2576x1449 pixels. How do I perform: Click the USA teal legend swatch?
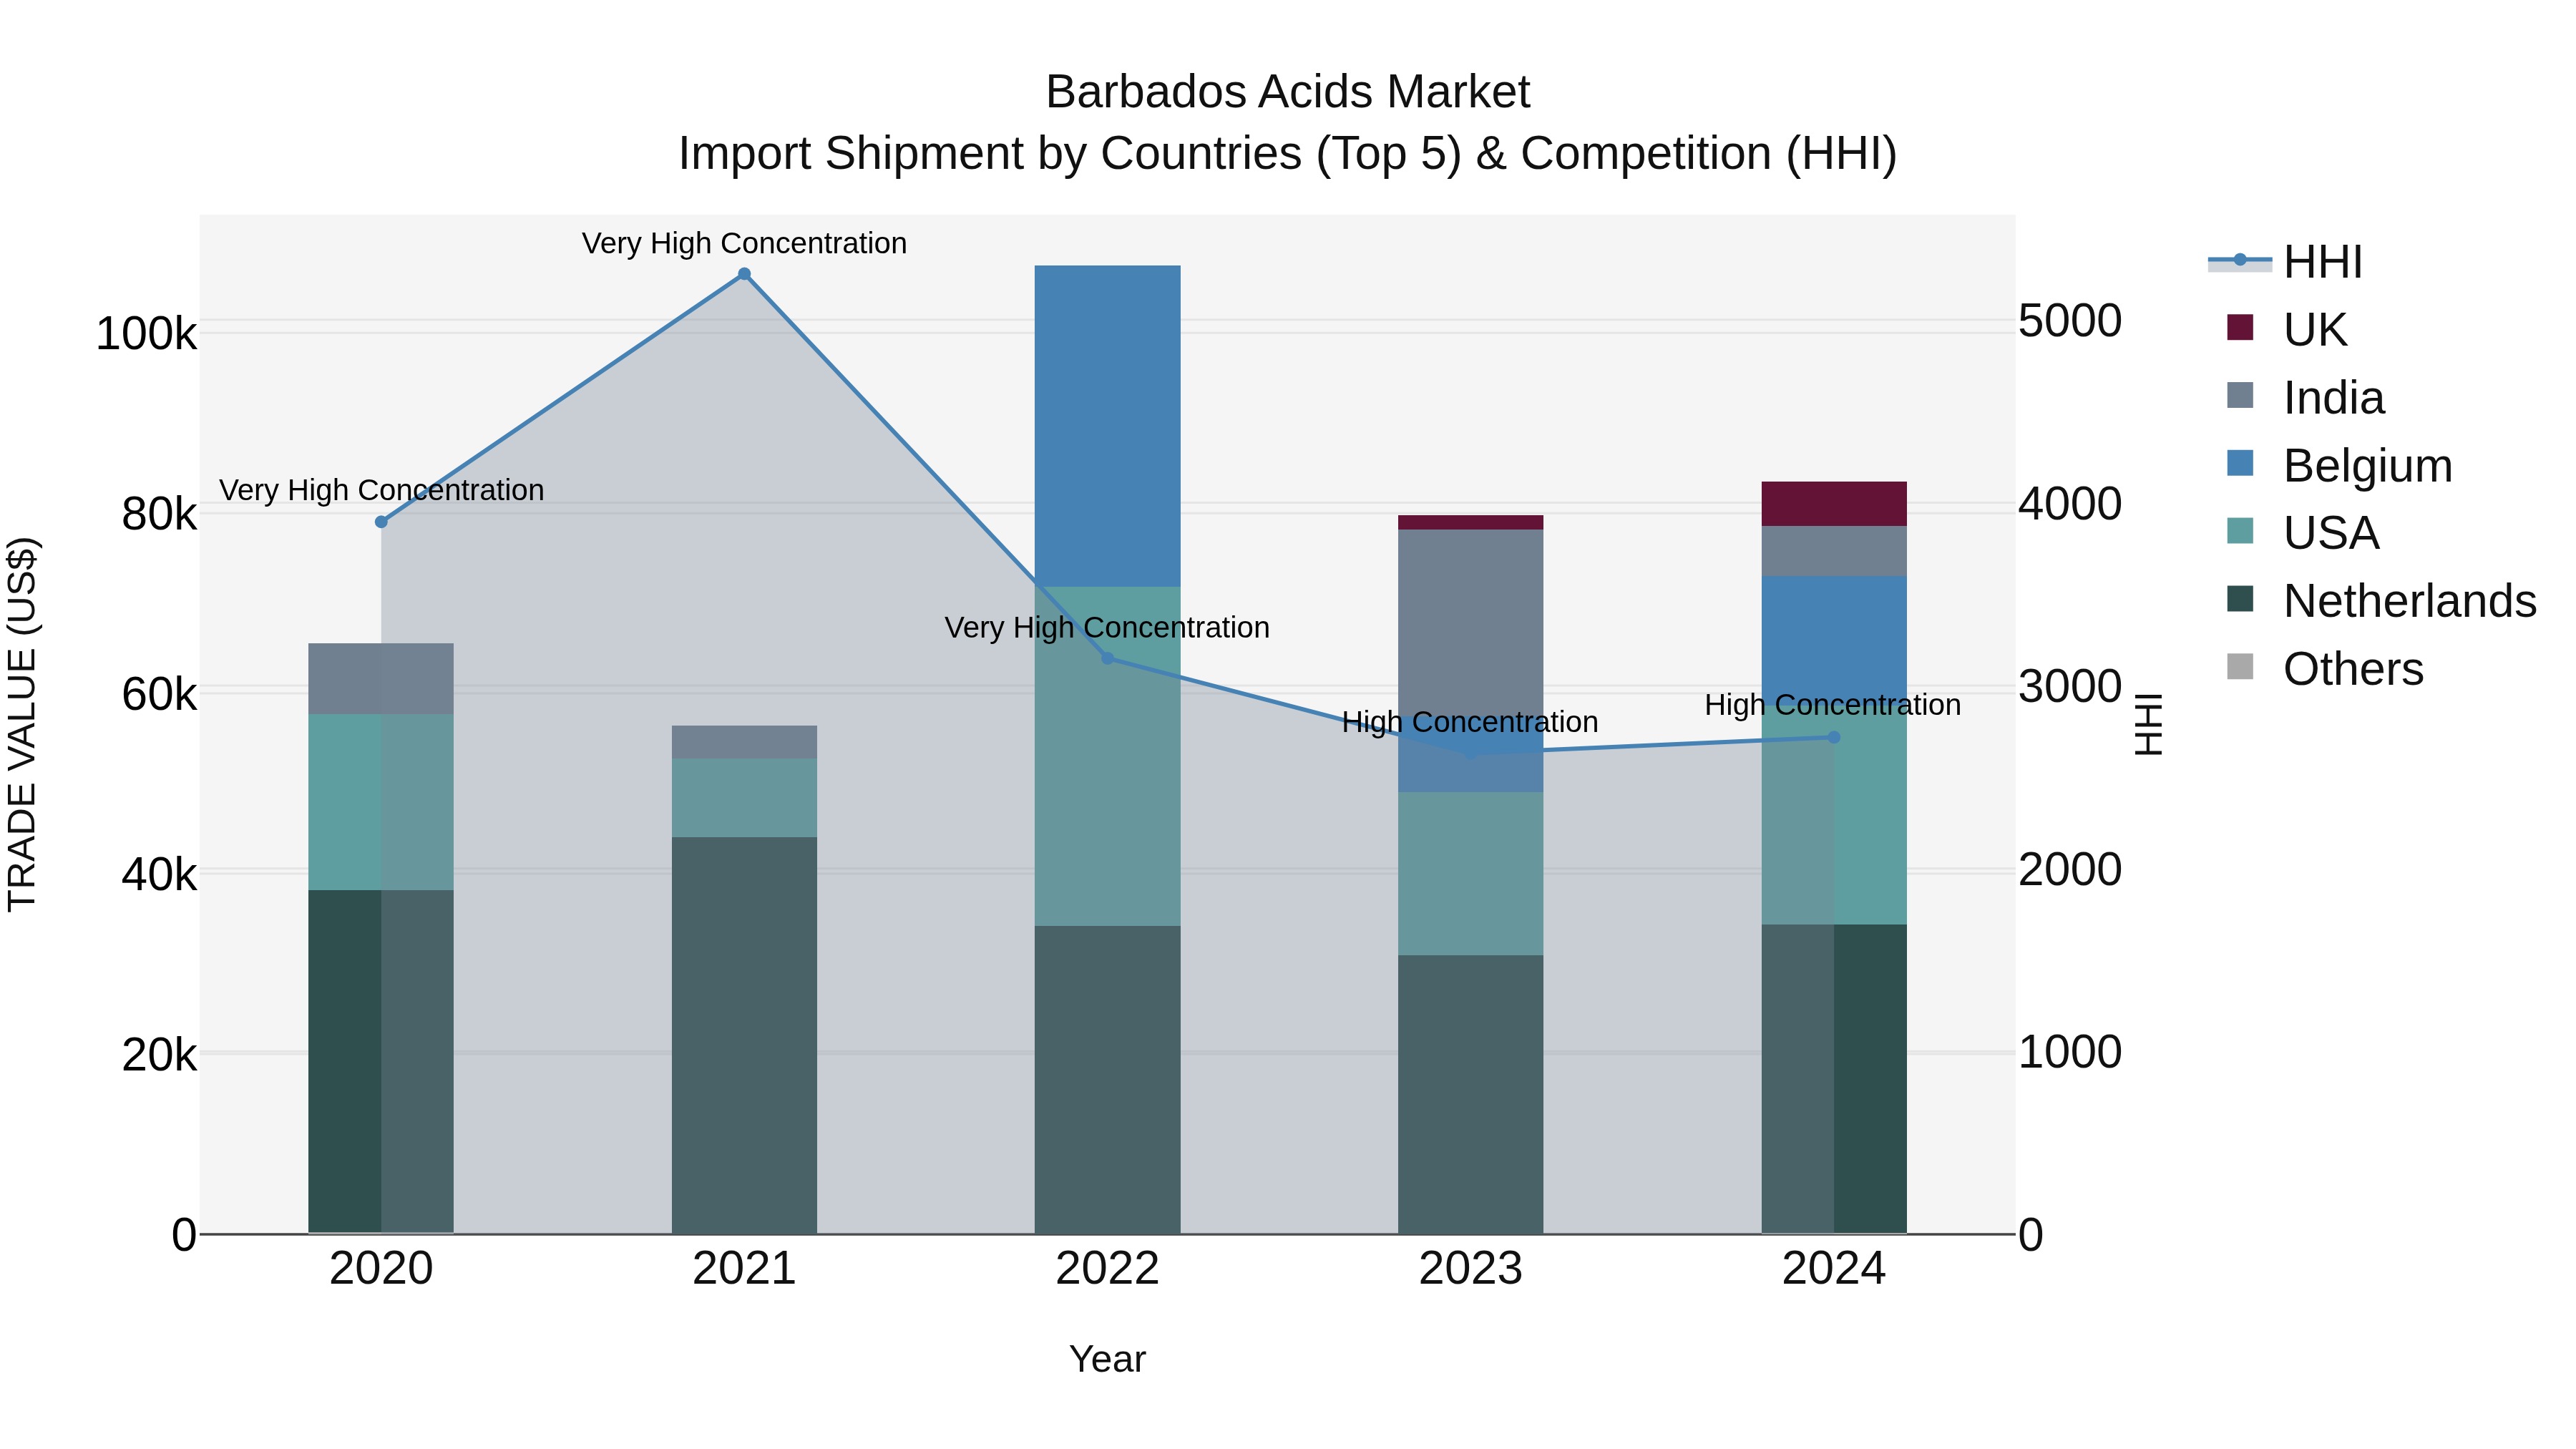pos(2240,531)
